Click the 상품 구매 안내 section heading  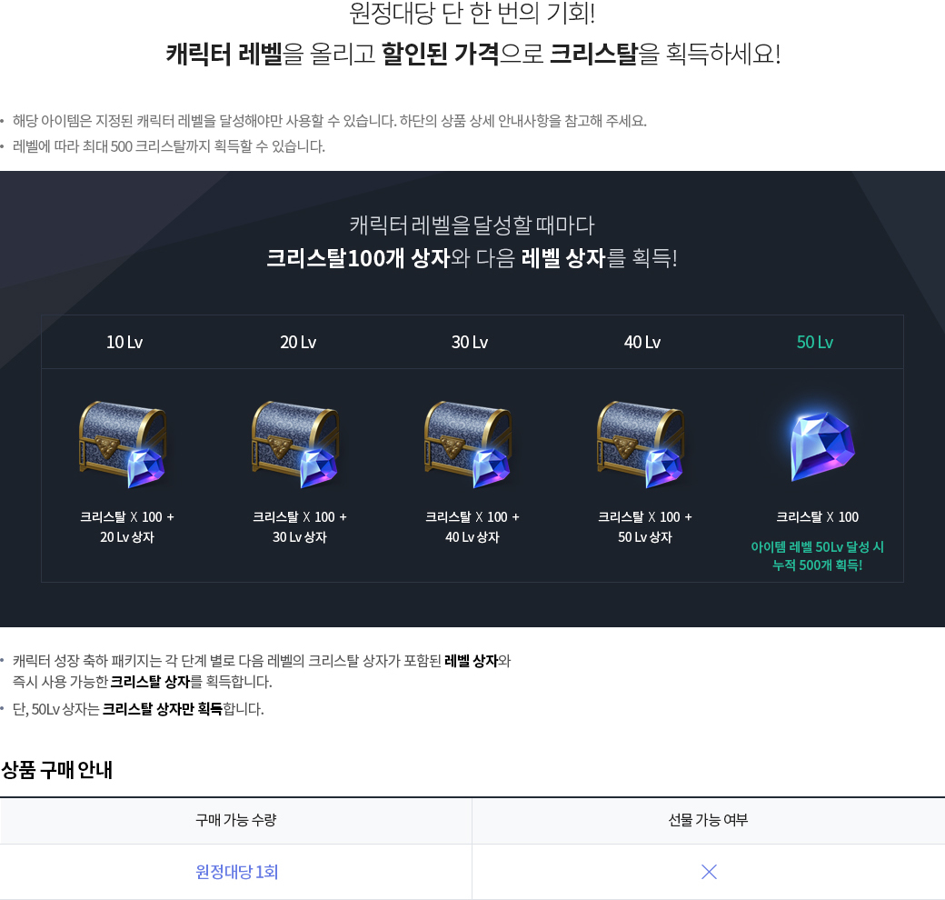tap(56, 770)
